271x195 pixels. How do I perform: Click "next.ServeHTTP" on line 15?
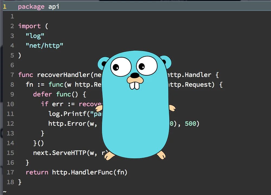[60, 153]
